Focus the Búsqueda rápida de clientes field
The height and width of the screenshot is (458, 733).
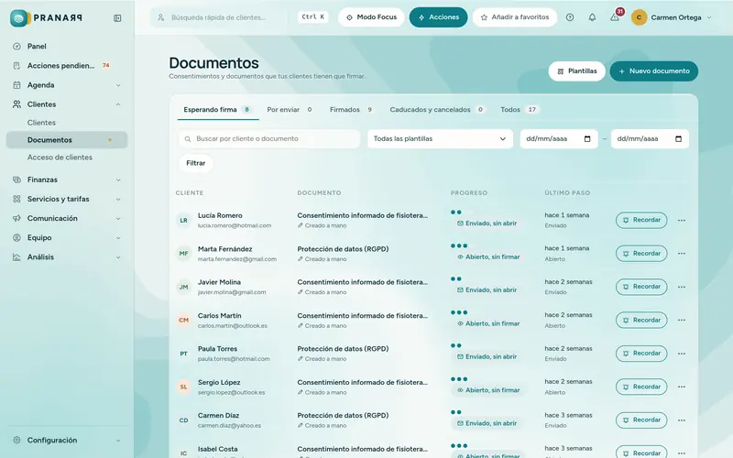pyautogui.click(x=219, y=17)
